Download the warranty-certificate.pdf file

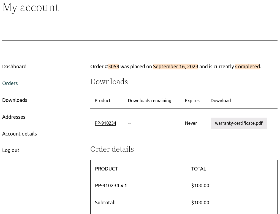pyautogui.click(x=239, y=123)
